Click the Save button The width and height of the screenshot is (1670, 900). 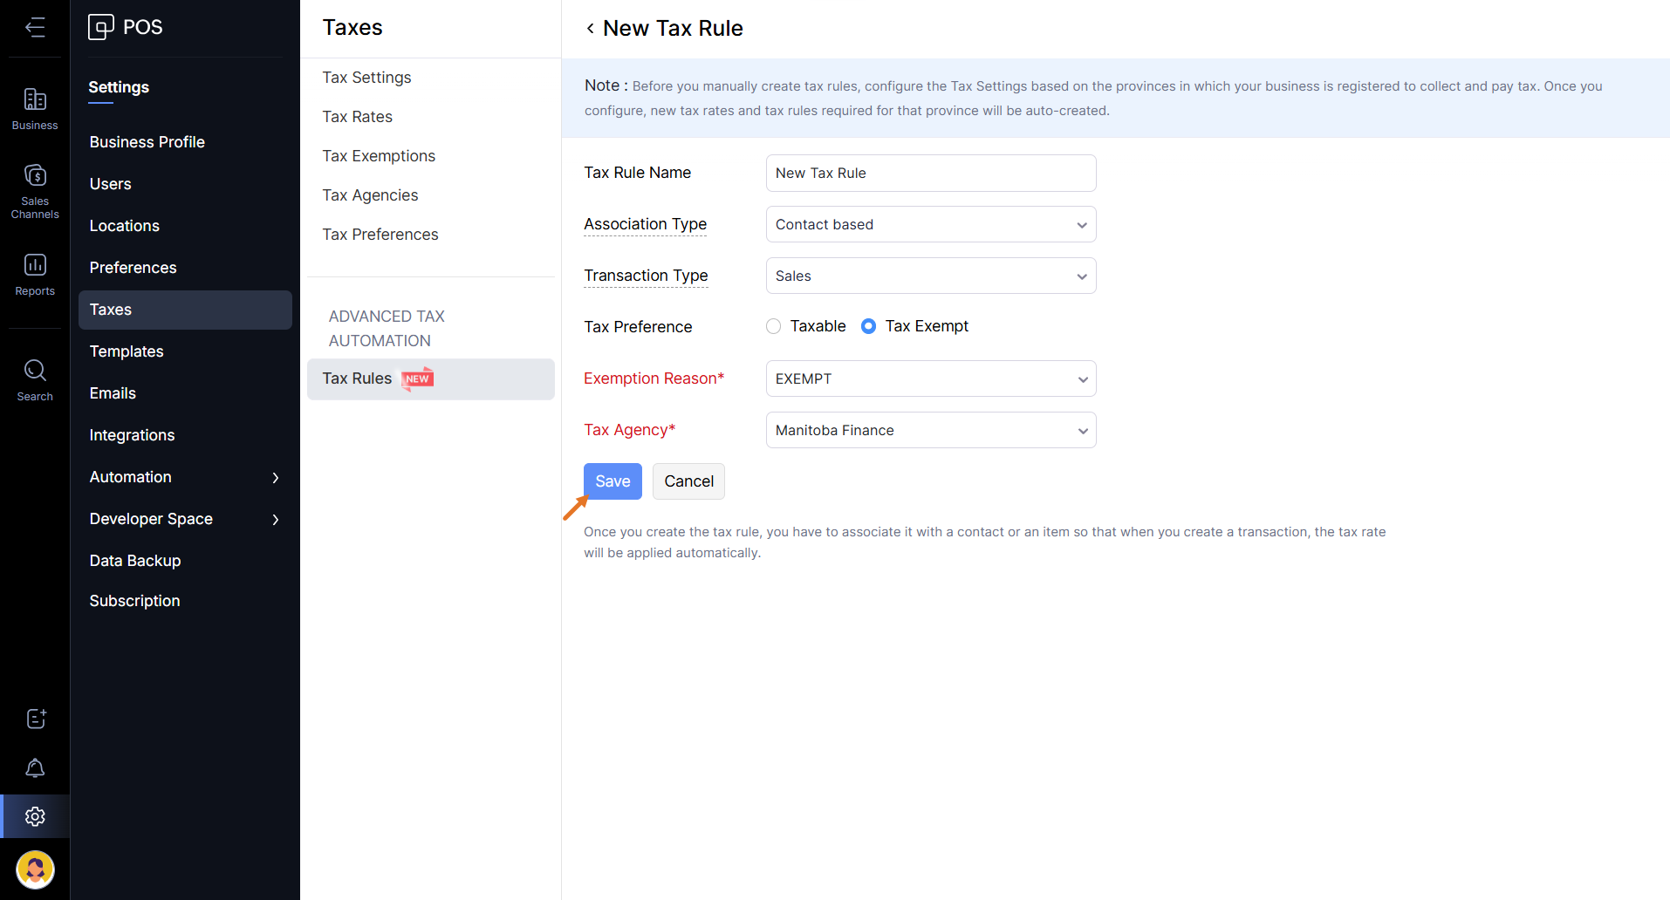point(613,481)
